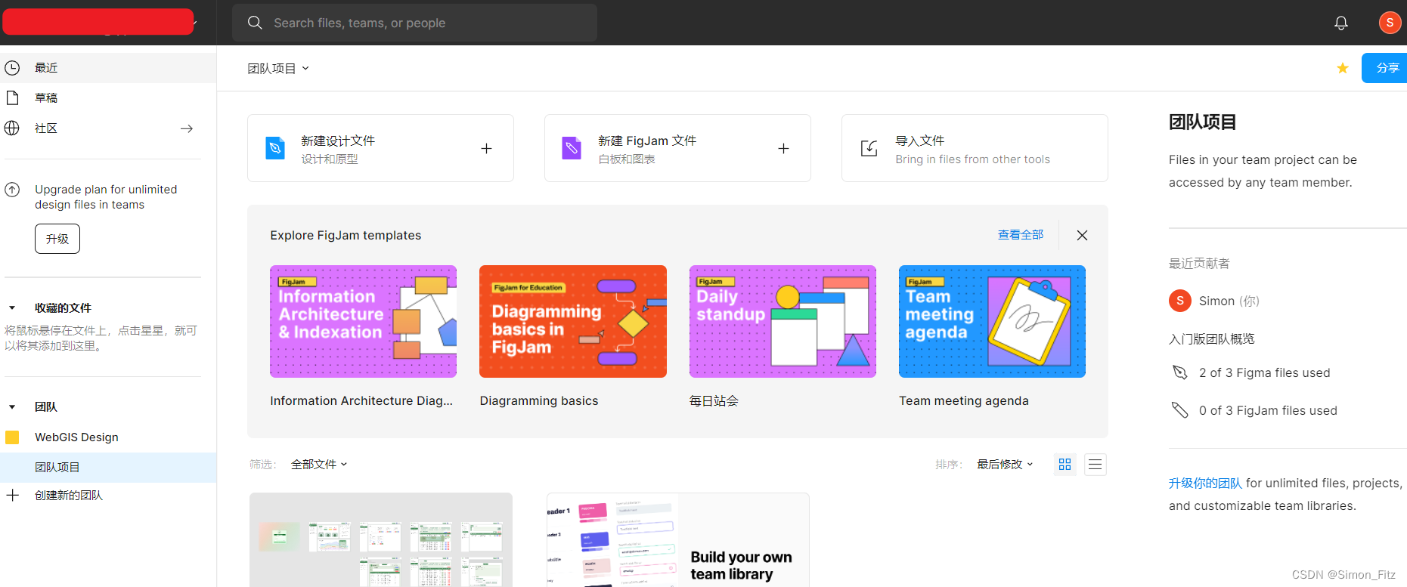Click the Simon contributor avatar
Screen dimensions: 1407x587
click(x=1180, y=301)
